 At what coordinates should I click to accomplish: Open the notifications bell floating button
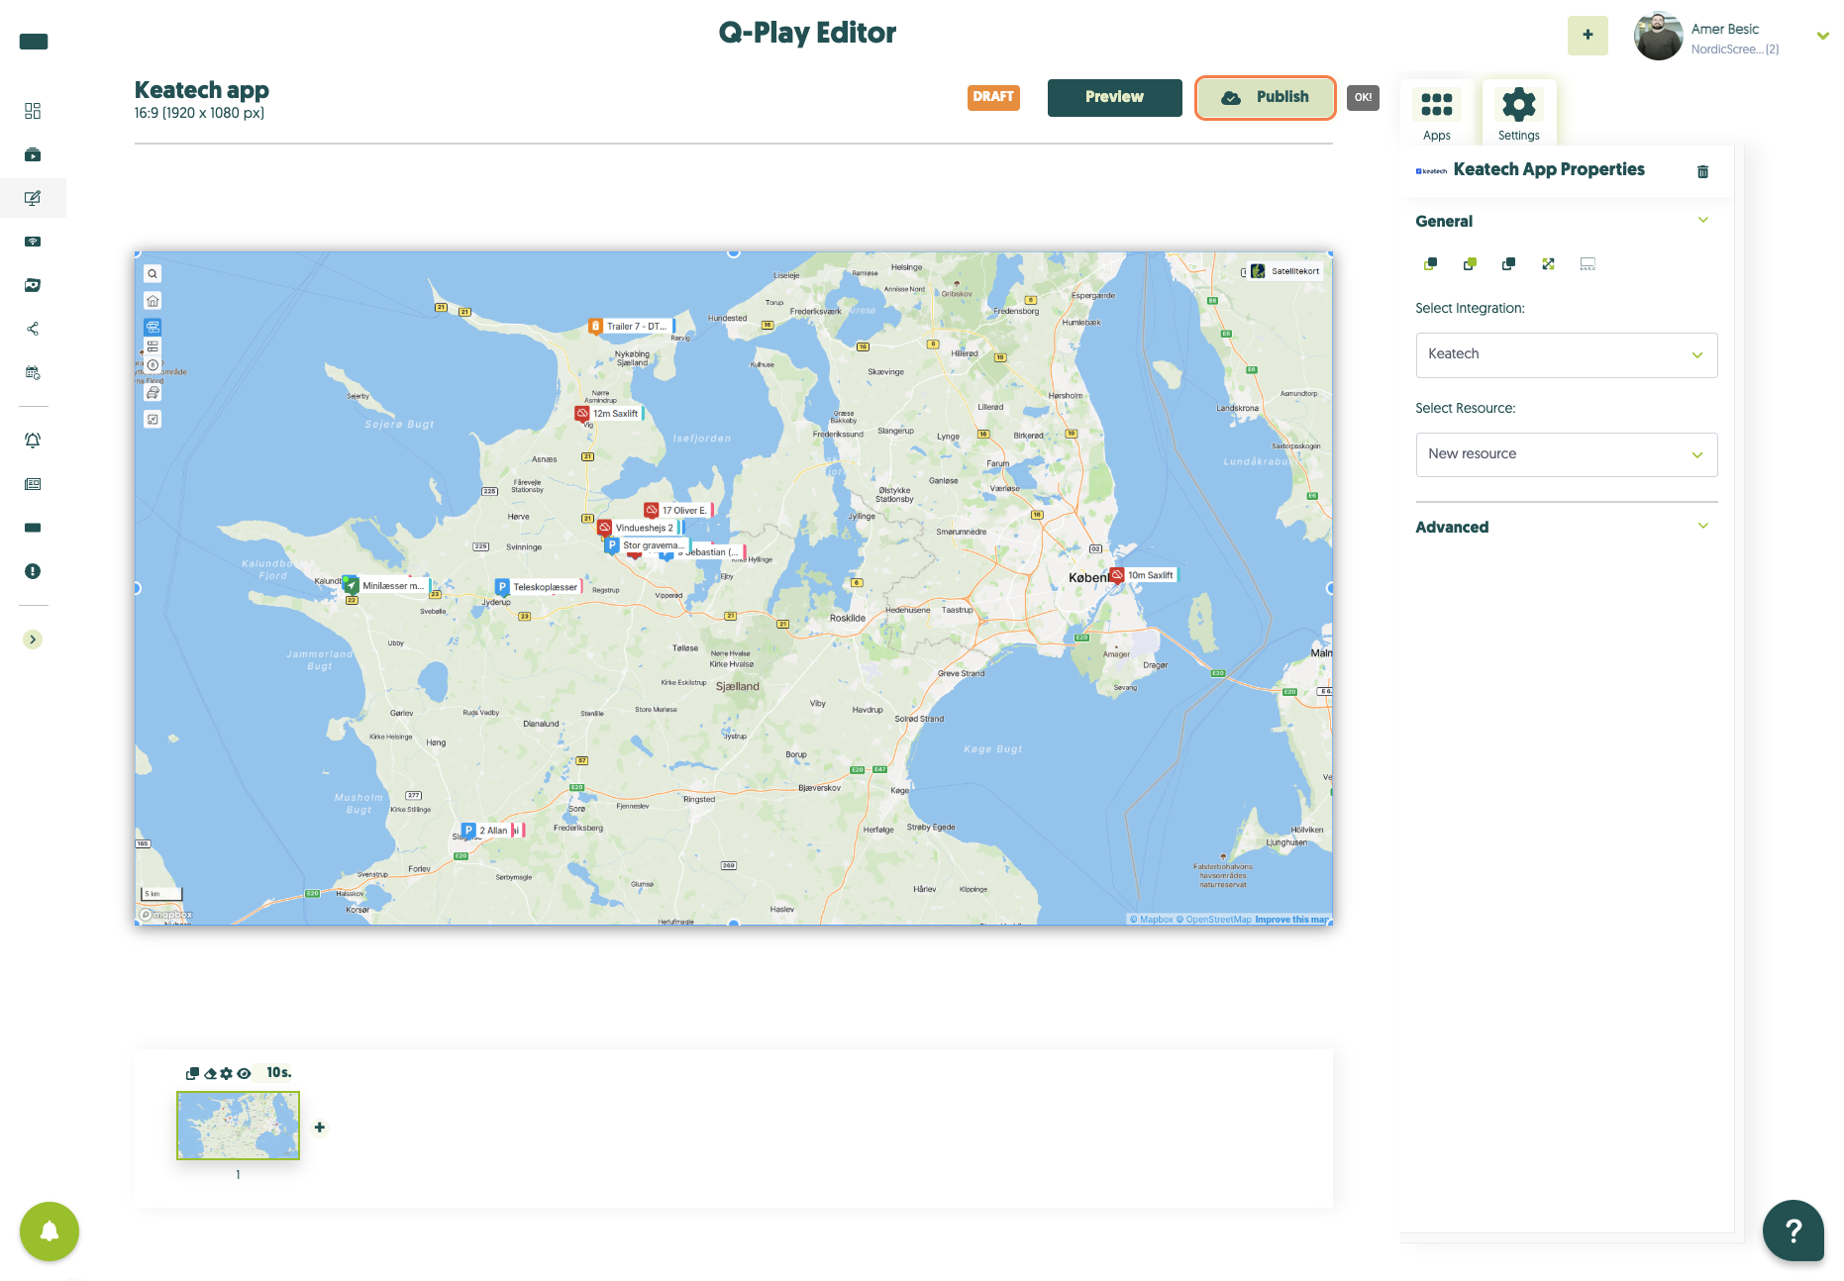pos(50,1232)
